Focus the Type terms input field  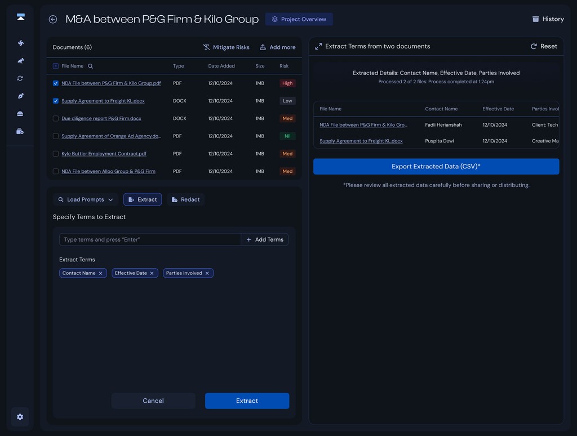click(x=150, y=239)
